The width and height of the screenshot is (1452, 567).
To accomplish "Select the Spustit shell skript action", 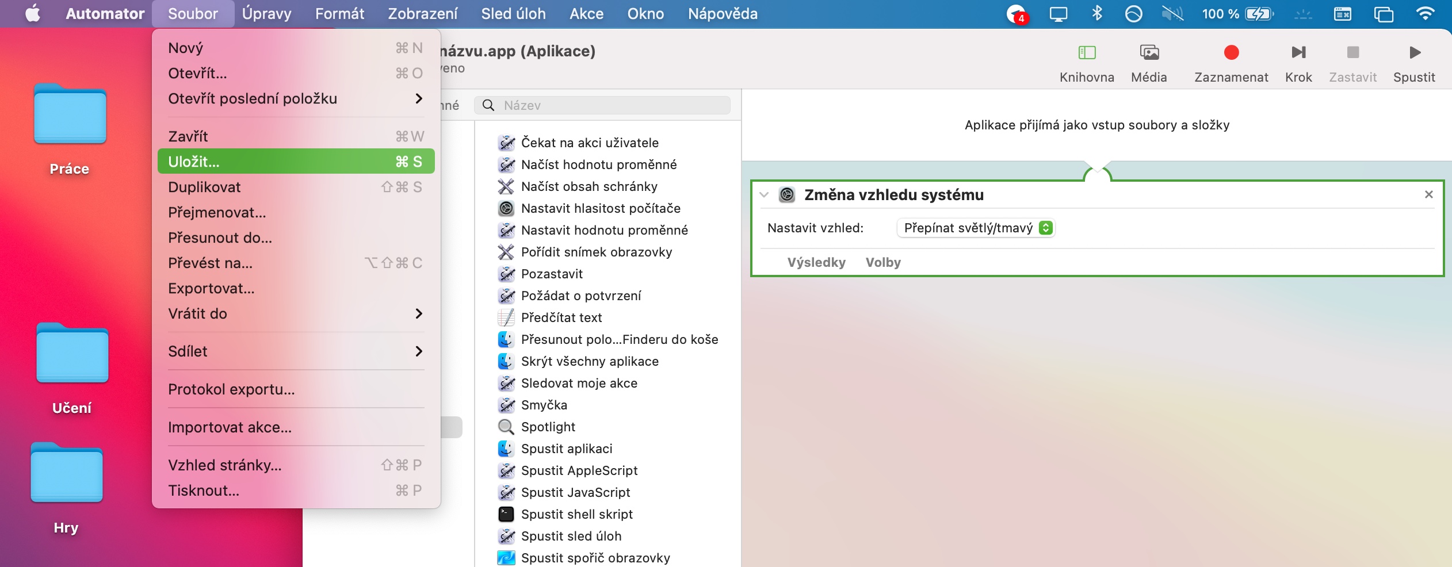I will pyautogui.click(x=576, y=514).
